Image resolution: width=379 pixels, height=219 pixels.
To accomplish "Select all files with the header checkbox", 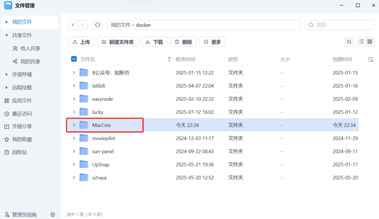I will pos(74,59).
